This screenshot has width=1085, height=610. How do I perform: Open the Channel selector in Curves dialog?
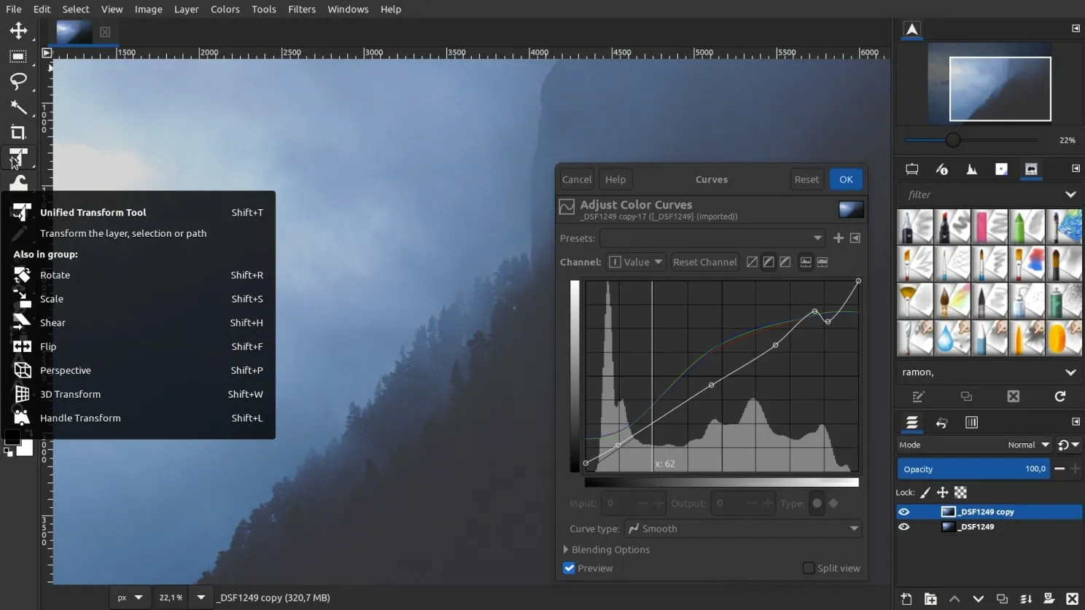pos(635,262)
